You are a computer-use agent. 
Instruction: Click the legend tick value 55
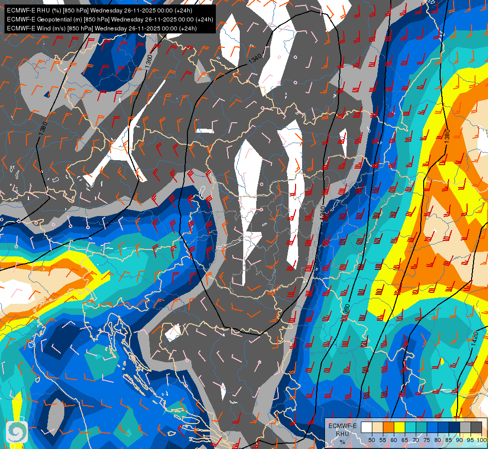[x=383, y=440]
